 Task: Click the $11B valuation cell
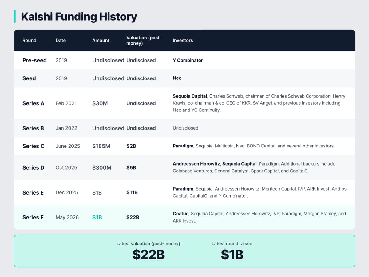(x=132, y=193)
